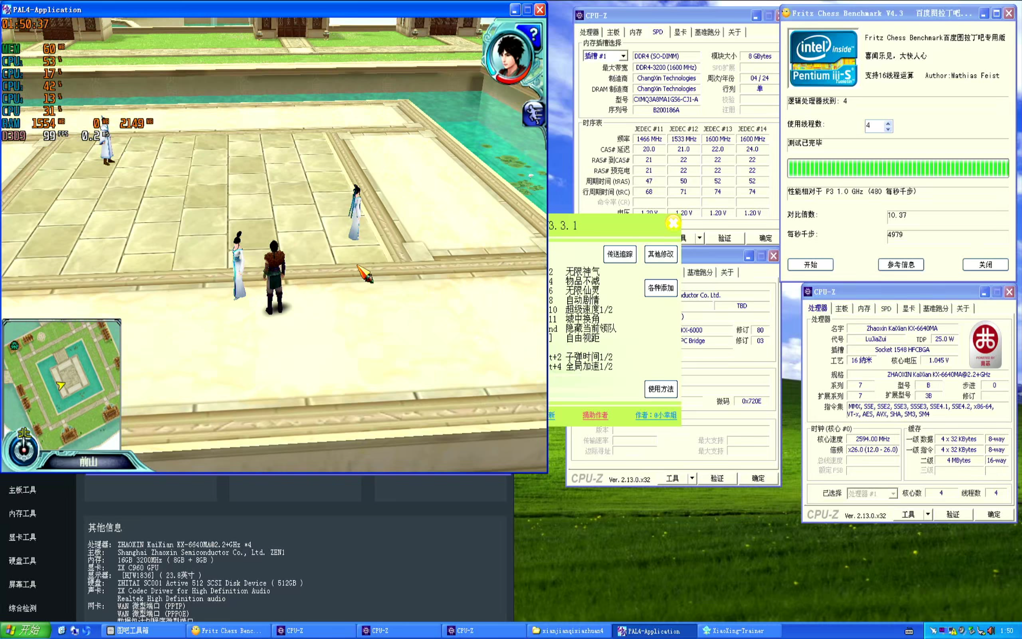The width and height of the screenshot is (1022, 639).
Task: Expand 工具 arrow in SPD CPU-Z window
Action: click(700, 238)
